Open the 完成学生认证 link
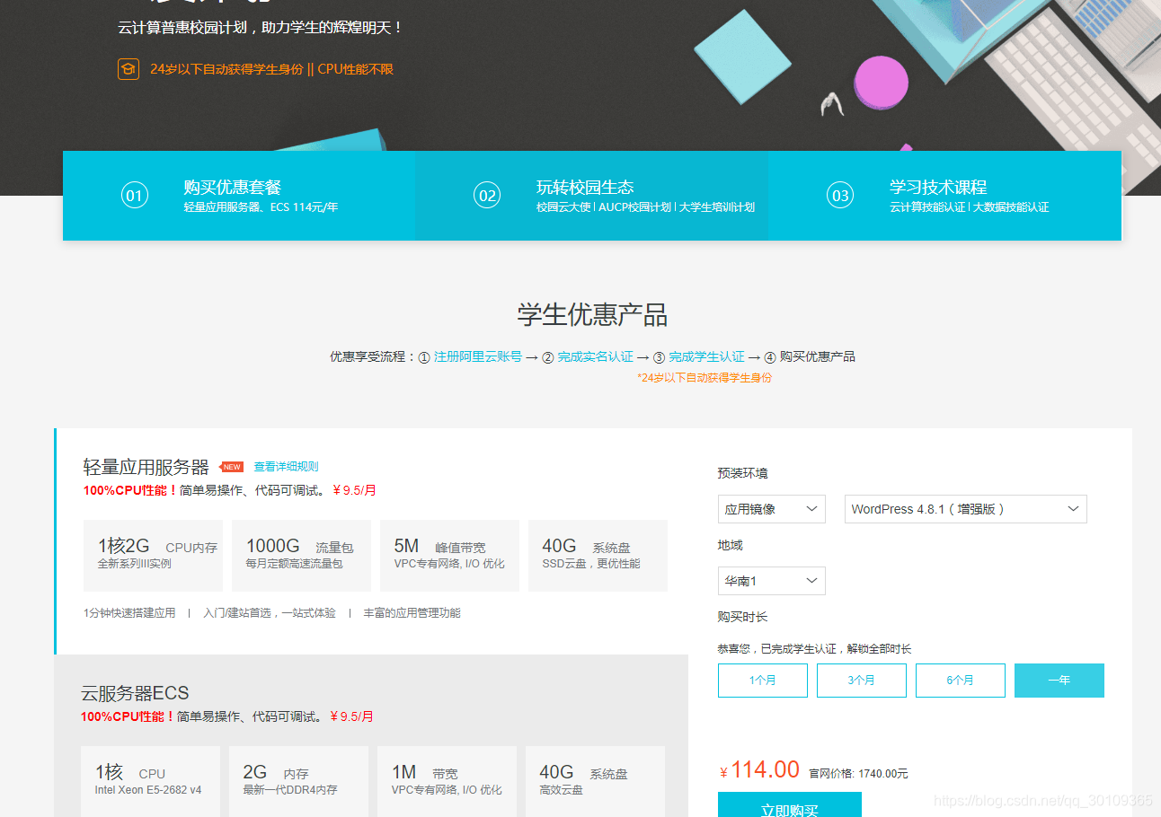The image size is (1161, 817). [706, 356]
